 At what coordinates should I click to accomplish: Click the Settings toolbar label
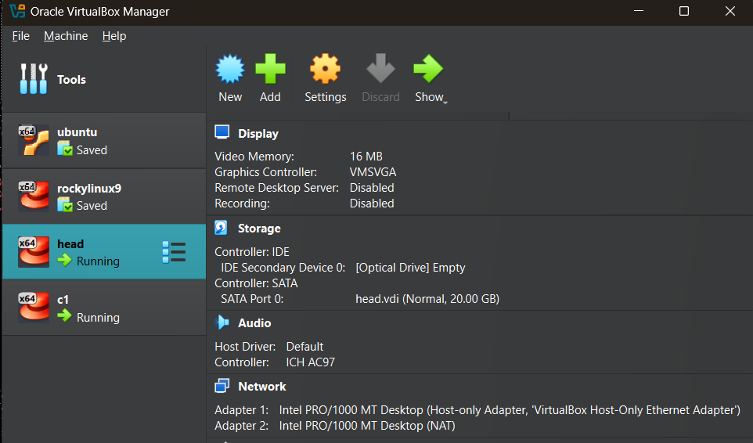pos(325,97)
